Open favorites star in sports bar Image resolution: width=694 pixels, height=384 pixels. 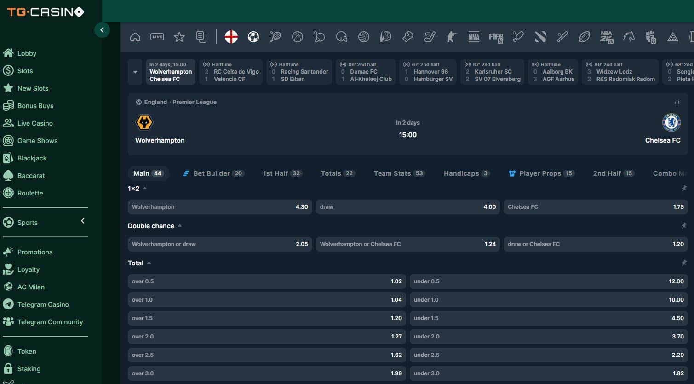(x=179, y=37)
